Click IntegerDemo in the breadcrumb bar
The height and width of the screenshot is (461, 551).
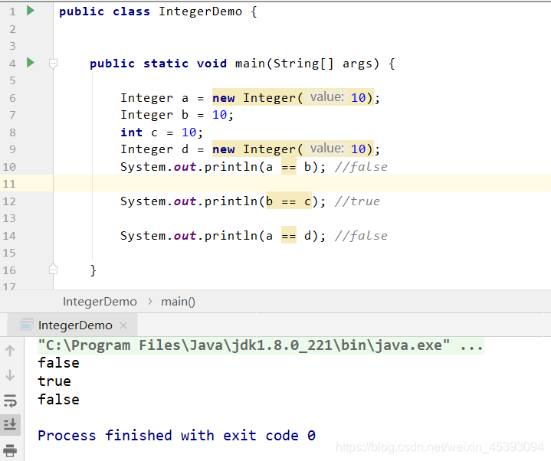100,302
